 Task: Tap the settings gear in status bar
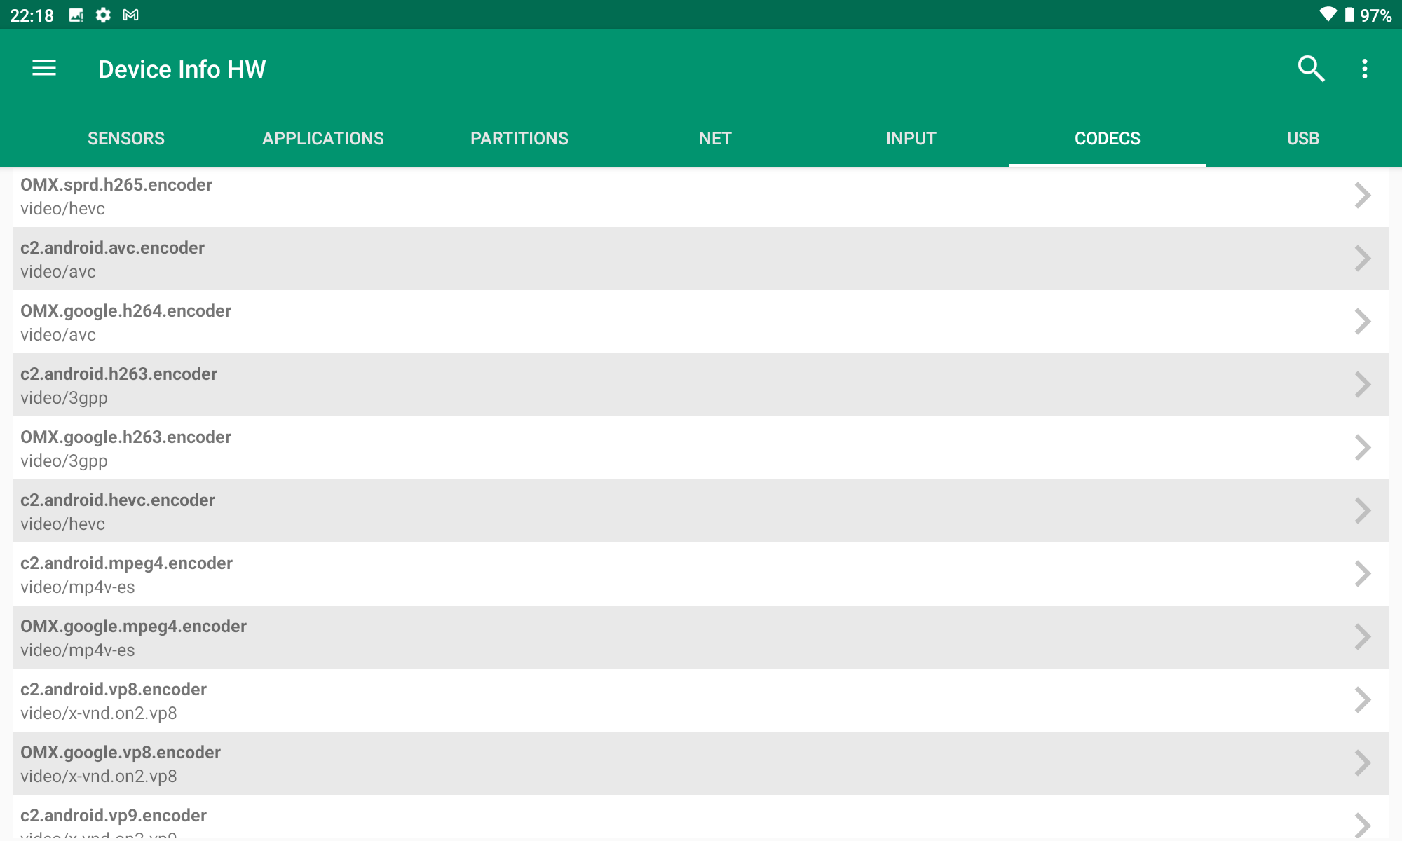click(x=103, y=15)
